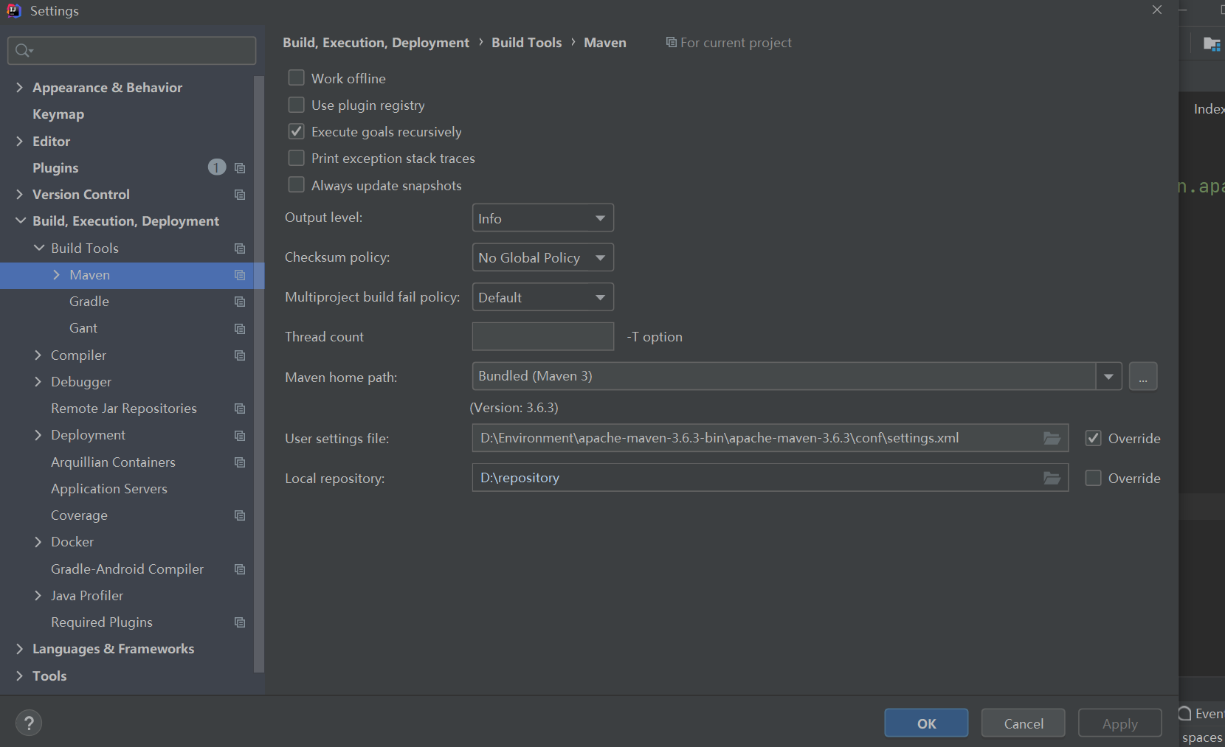Click 'For current project' copy icon
The image size is (1225, 747).
(671, 42)
